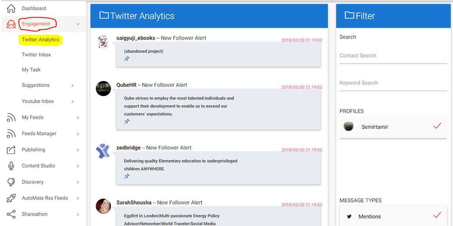This screenshot has width=453, height=226.
Task: Toggle the Mentions message type checkmark
Action: click(x=437, y=215)
